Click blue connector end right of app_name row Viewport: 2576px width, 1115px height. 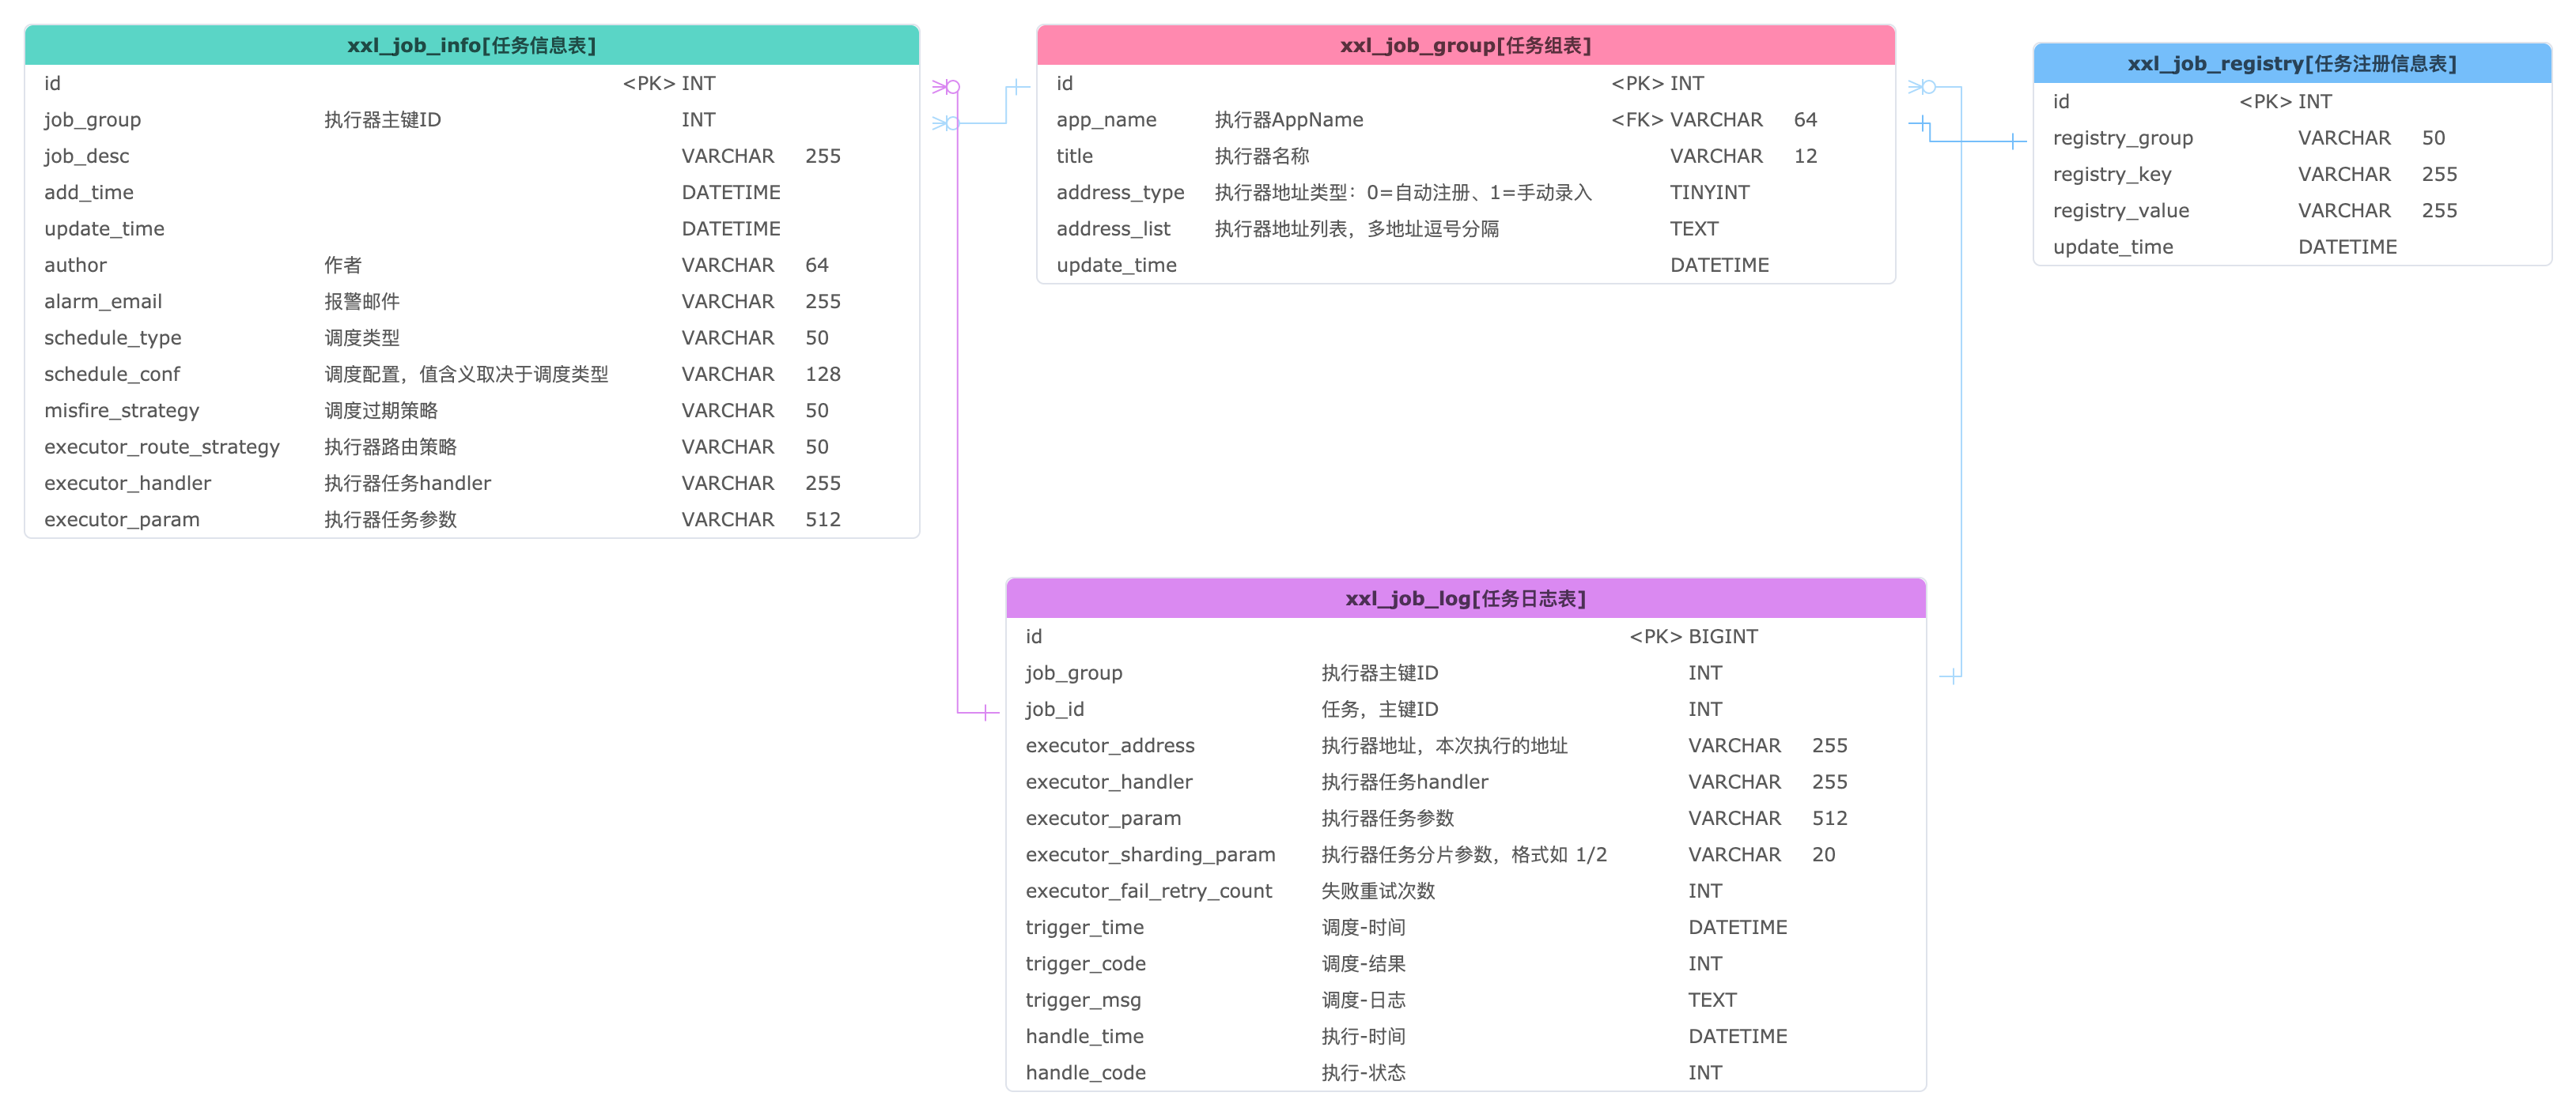1921,124
